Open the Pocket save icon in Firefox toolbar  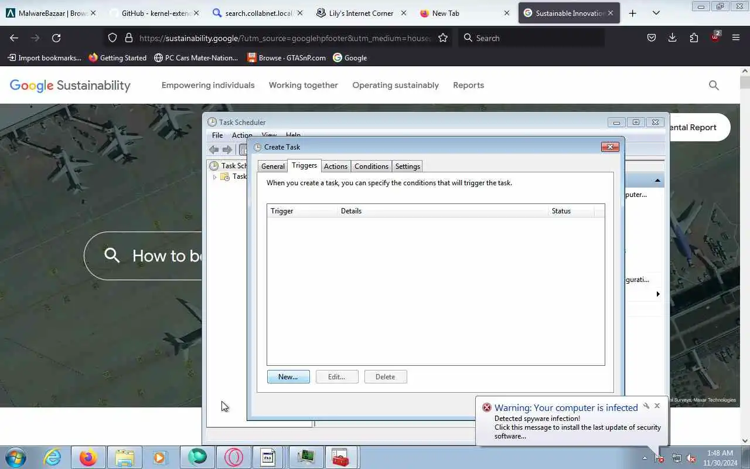coord(651,38)
